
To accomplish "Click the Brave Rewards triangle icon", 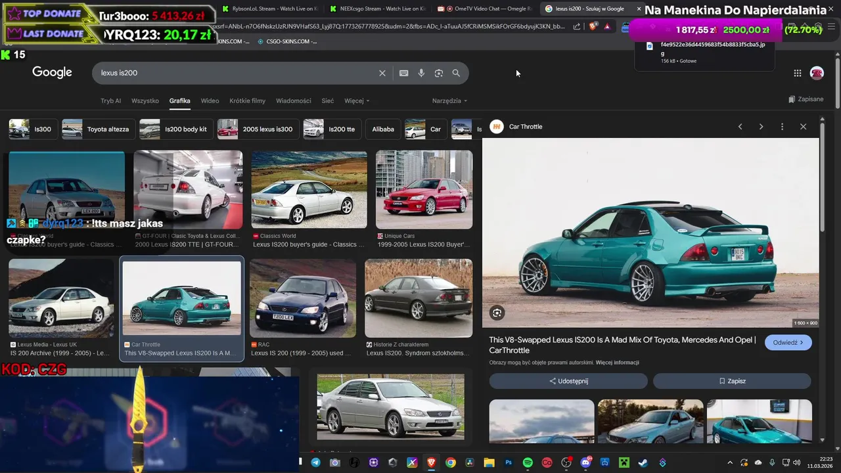I will point(607,27).
